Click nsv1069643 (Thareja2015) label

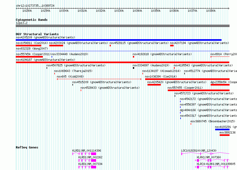[x=73, y=71]
